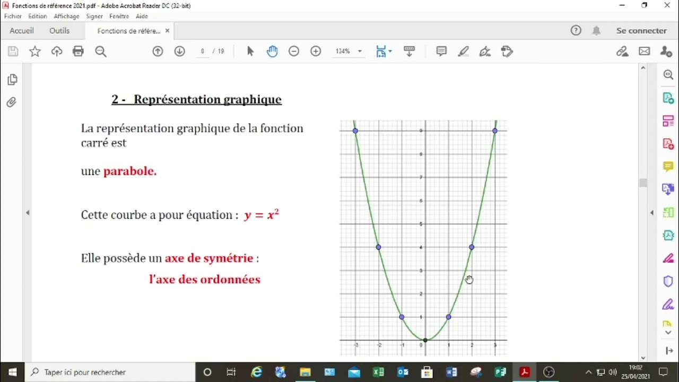Click the document scrollbar up arrow
Viewport: 679px width, 382px height.
(x=643, y=68)
